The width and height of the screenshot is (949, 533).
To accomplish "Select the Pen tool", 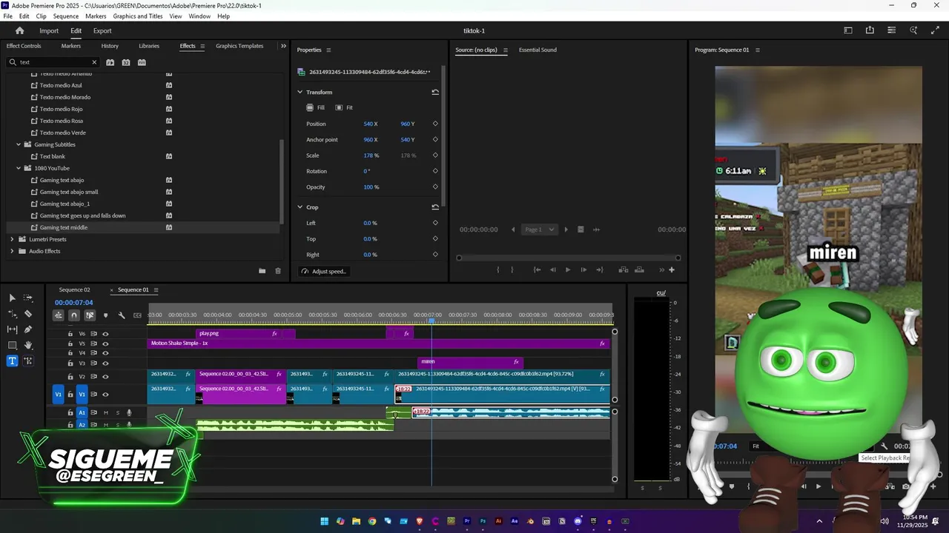I will pyautogui.click(x=28, y=329).
